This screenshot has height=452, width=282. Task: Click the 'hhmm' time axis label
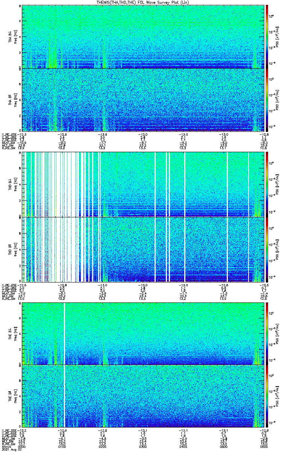click(6, 446)
